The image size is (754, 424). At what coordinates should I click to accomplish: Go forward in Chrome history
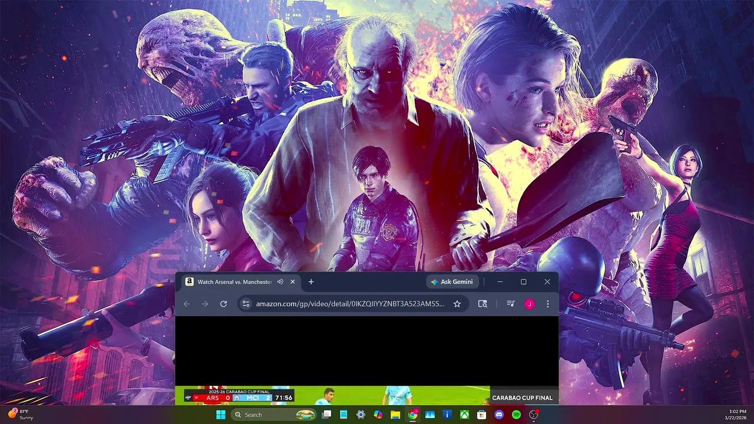(205, 304)
